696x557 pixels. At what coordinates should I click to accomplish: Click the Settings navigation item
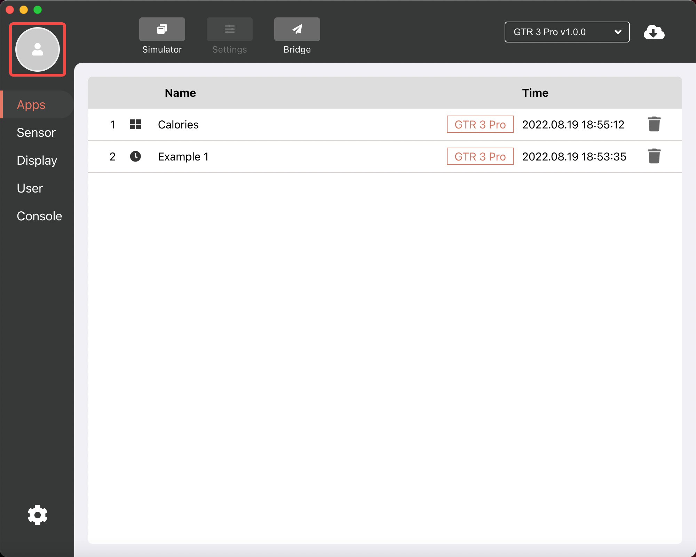(x=230, y=36)
